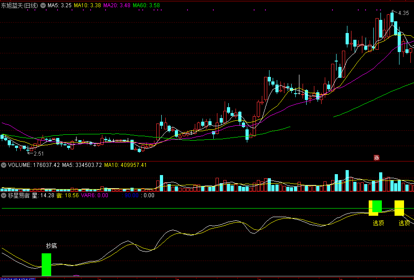Click the tall green 抄底 signal bar
This screenshot has height=280, width=414.
click(47, 265)
